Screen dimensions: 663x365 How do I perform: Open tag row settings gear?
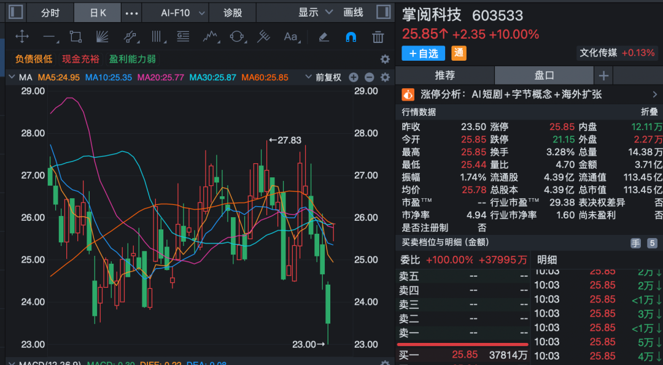385,59
